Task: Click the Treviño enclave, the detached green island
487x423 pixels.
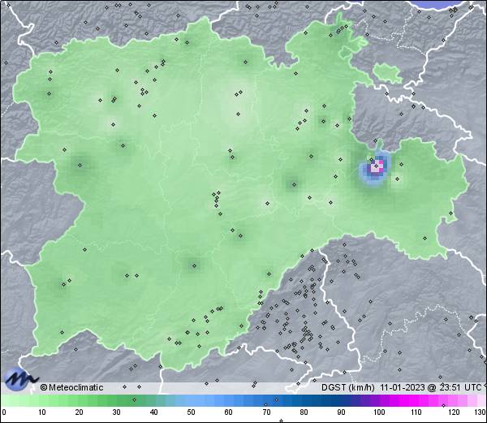Action: click(387, 72)
